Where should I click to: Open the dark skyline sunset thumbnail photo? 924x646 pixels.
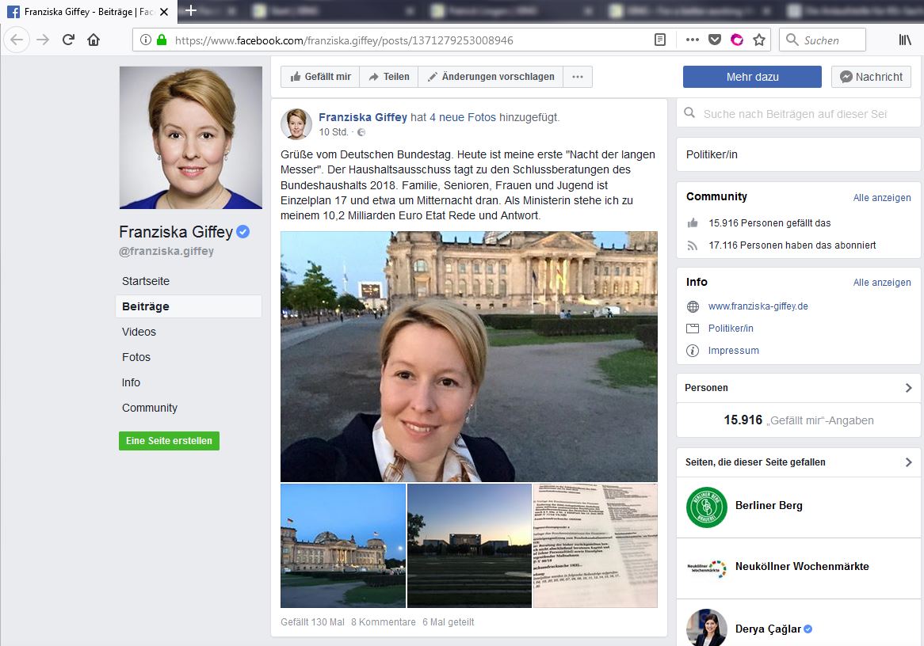pos(470,545)
